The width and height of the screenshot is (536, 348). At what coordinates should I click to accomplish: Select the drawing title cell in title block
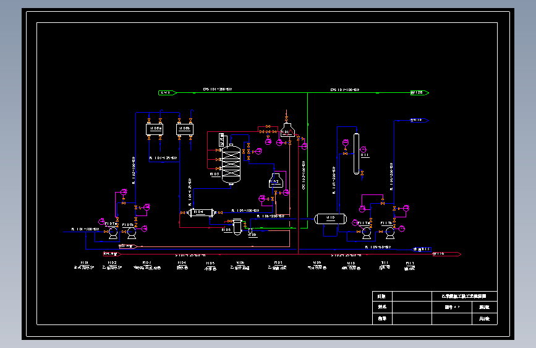(x=464, y=297)
